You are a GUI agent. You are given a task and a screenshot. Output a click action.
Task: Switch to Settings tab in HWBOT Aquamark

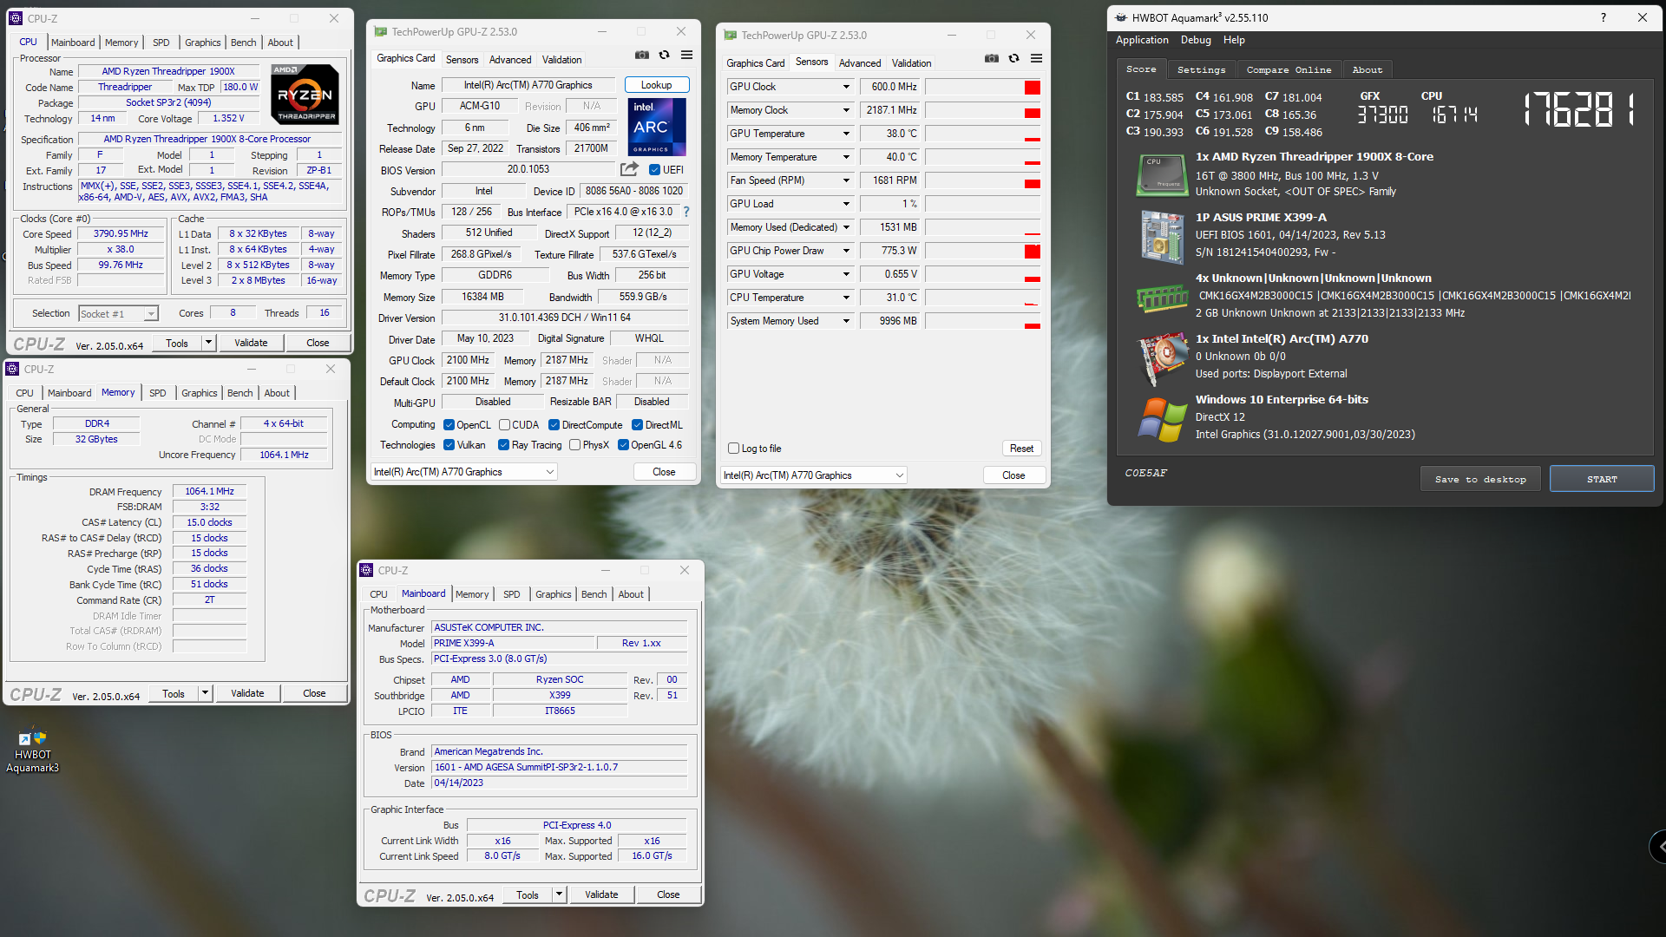point(1202,70)
